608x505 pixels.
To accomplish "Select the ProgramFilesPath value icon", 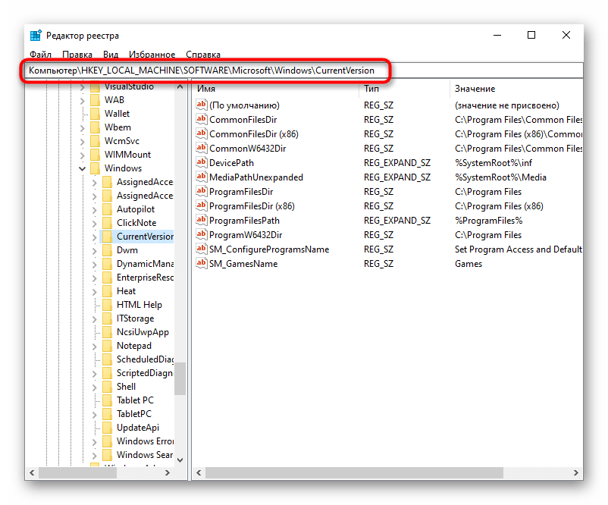I will [x=202, y=221].
